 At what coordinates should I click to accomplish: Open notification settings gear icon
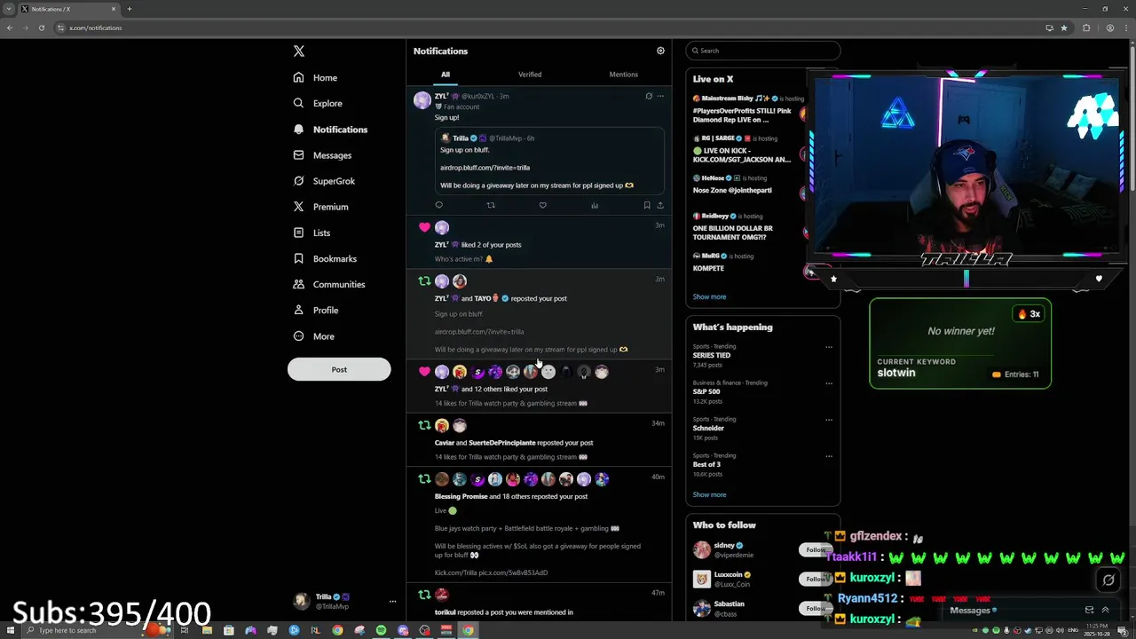(x=660, y=51)
